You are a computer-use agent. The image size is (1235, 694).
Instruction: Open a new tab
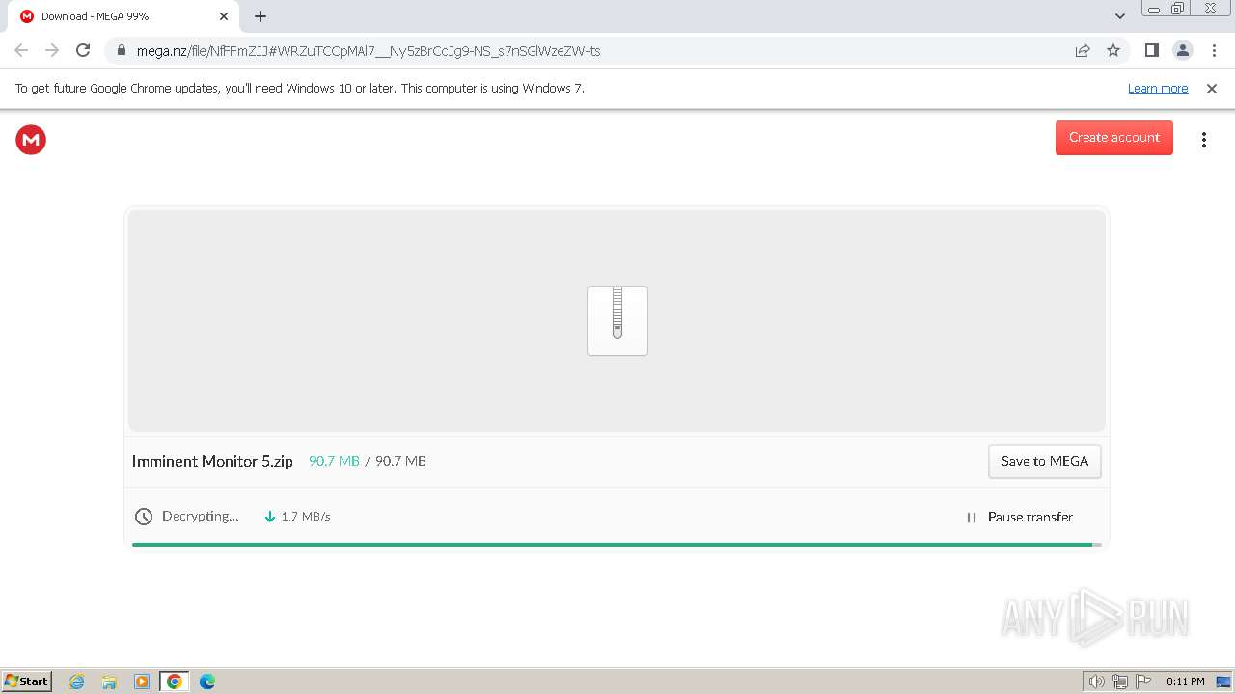[261, 16]
